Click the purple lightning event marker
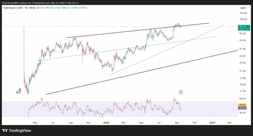This screenshot has height=136, width=253. click(181, 92)
